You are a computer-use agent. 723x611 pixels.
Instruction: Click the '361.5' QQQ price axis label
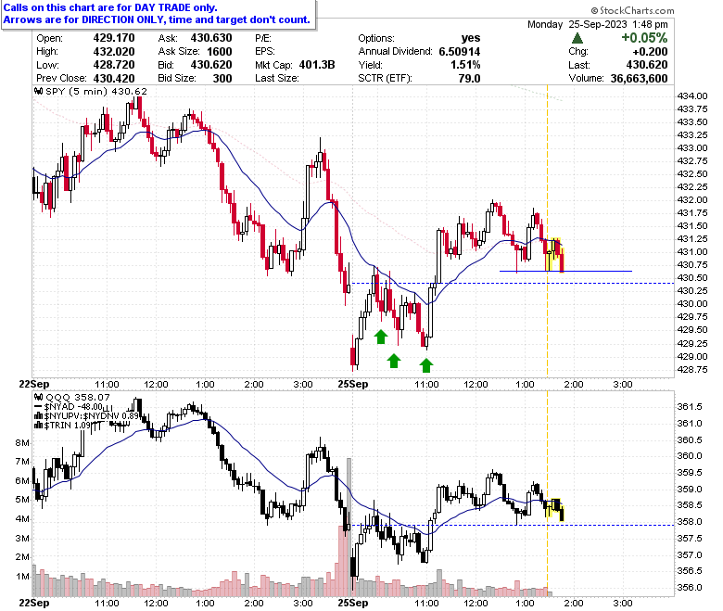click(690, 407)
